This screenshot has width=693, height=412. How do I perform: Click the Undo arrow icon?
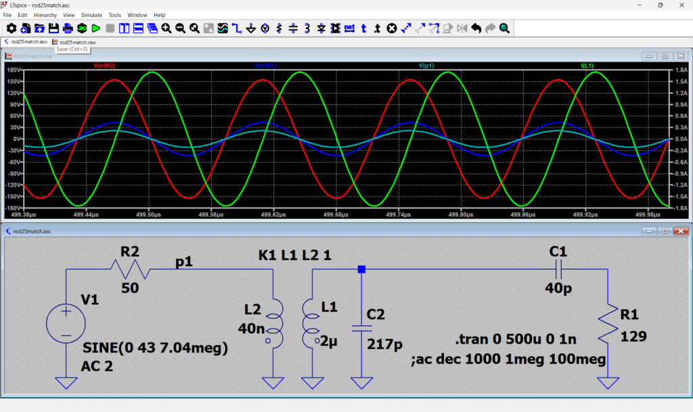pyautogui.click(x=476, y=28)
